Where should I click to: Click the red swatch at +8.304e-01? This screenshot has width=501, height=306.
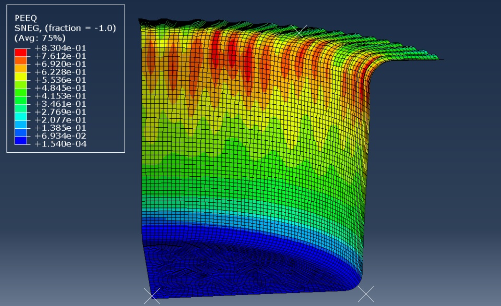(21, 52)
